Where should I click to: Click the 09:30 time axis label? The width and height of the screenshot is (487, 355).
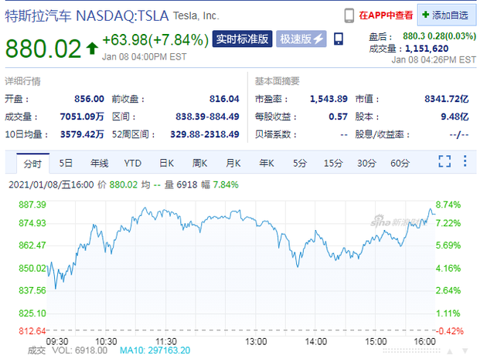pyautogui.click(x=57, y=342)
